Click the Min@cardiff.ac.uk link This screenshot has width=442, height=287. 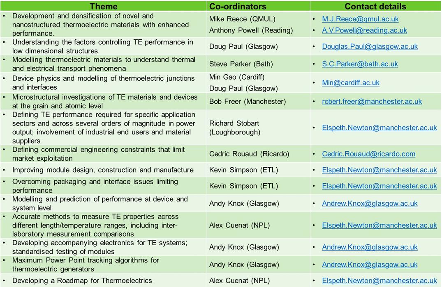(x=351, y=83)
